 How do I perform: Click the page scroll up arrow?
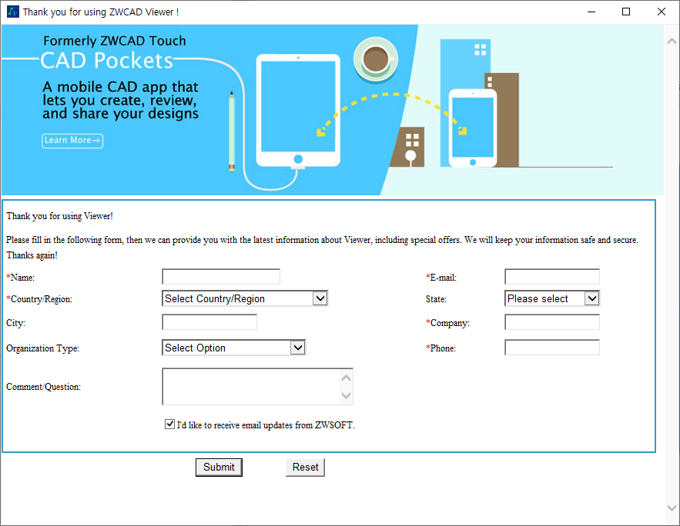672,42
